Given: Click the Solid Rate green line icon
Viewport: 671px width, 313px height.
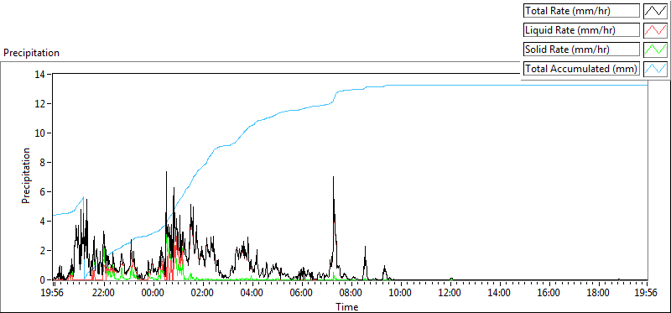Looking at the screenshot, I should coord(655,50).
